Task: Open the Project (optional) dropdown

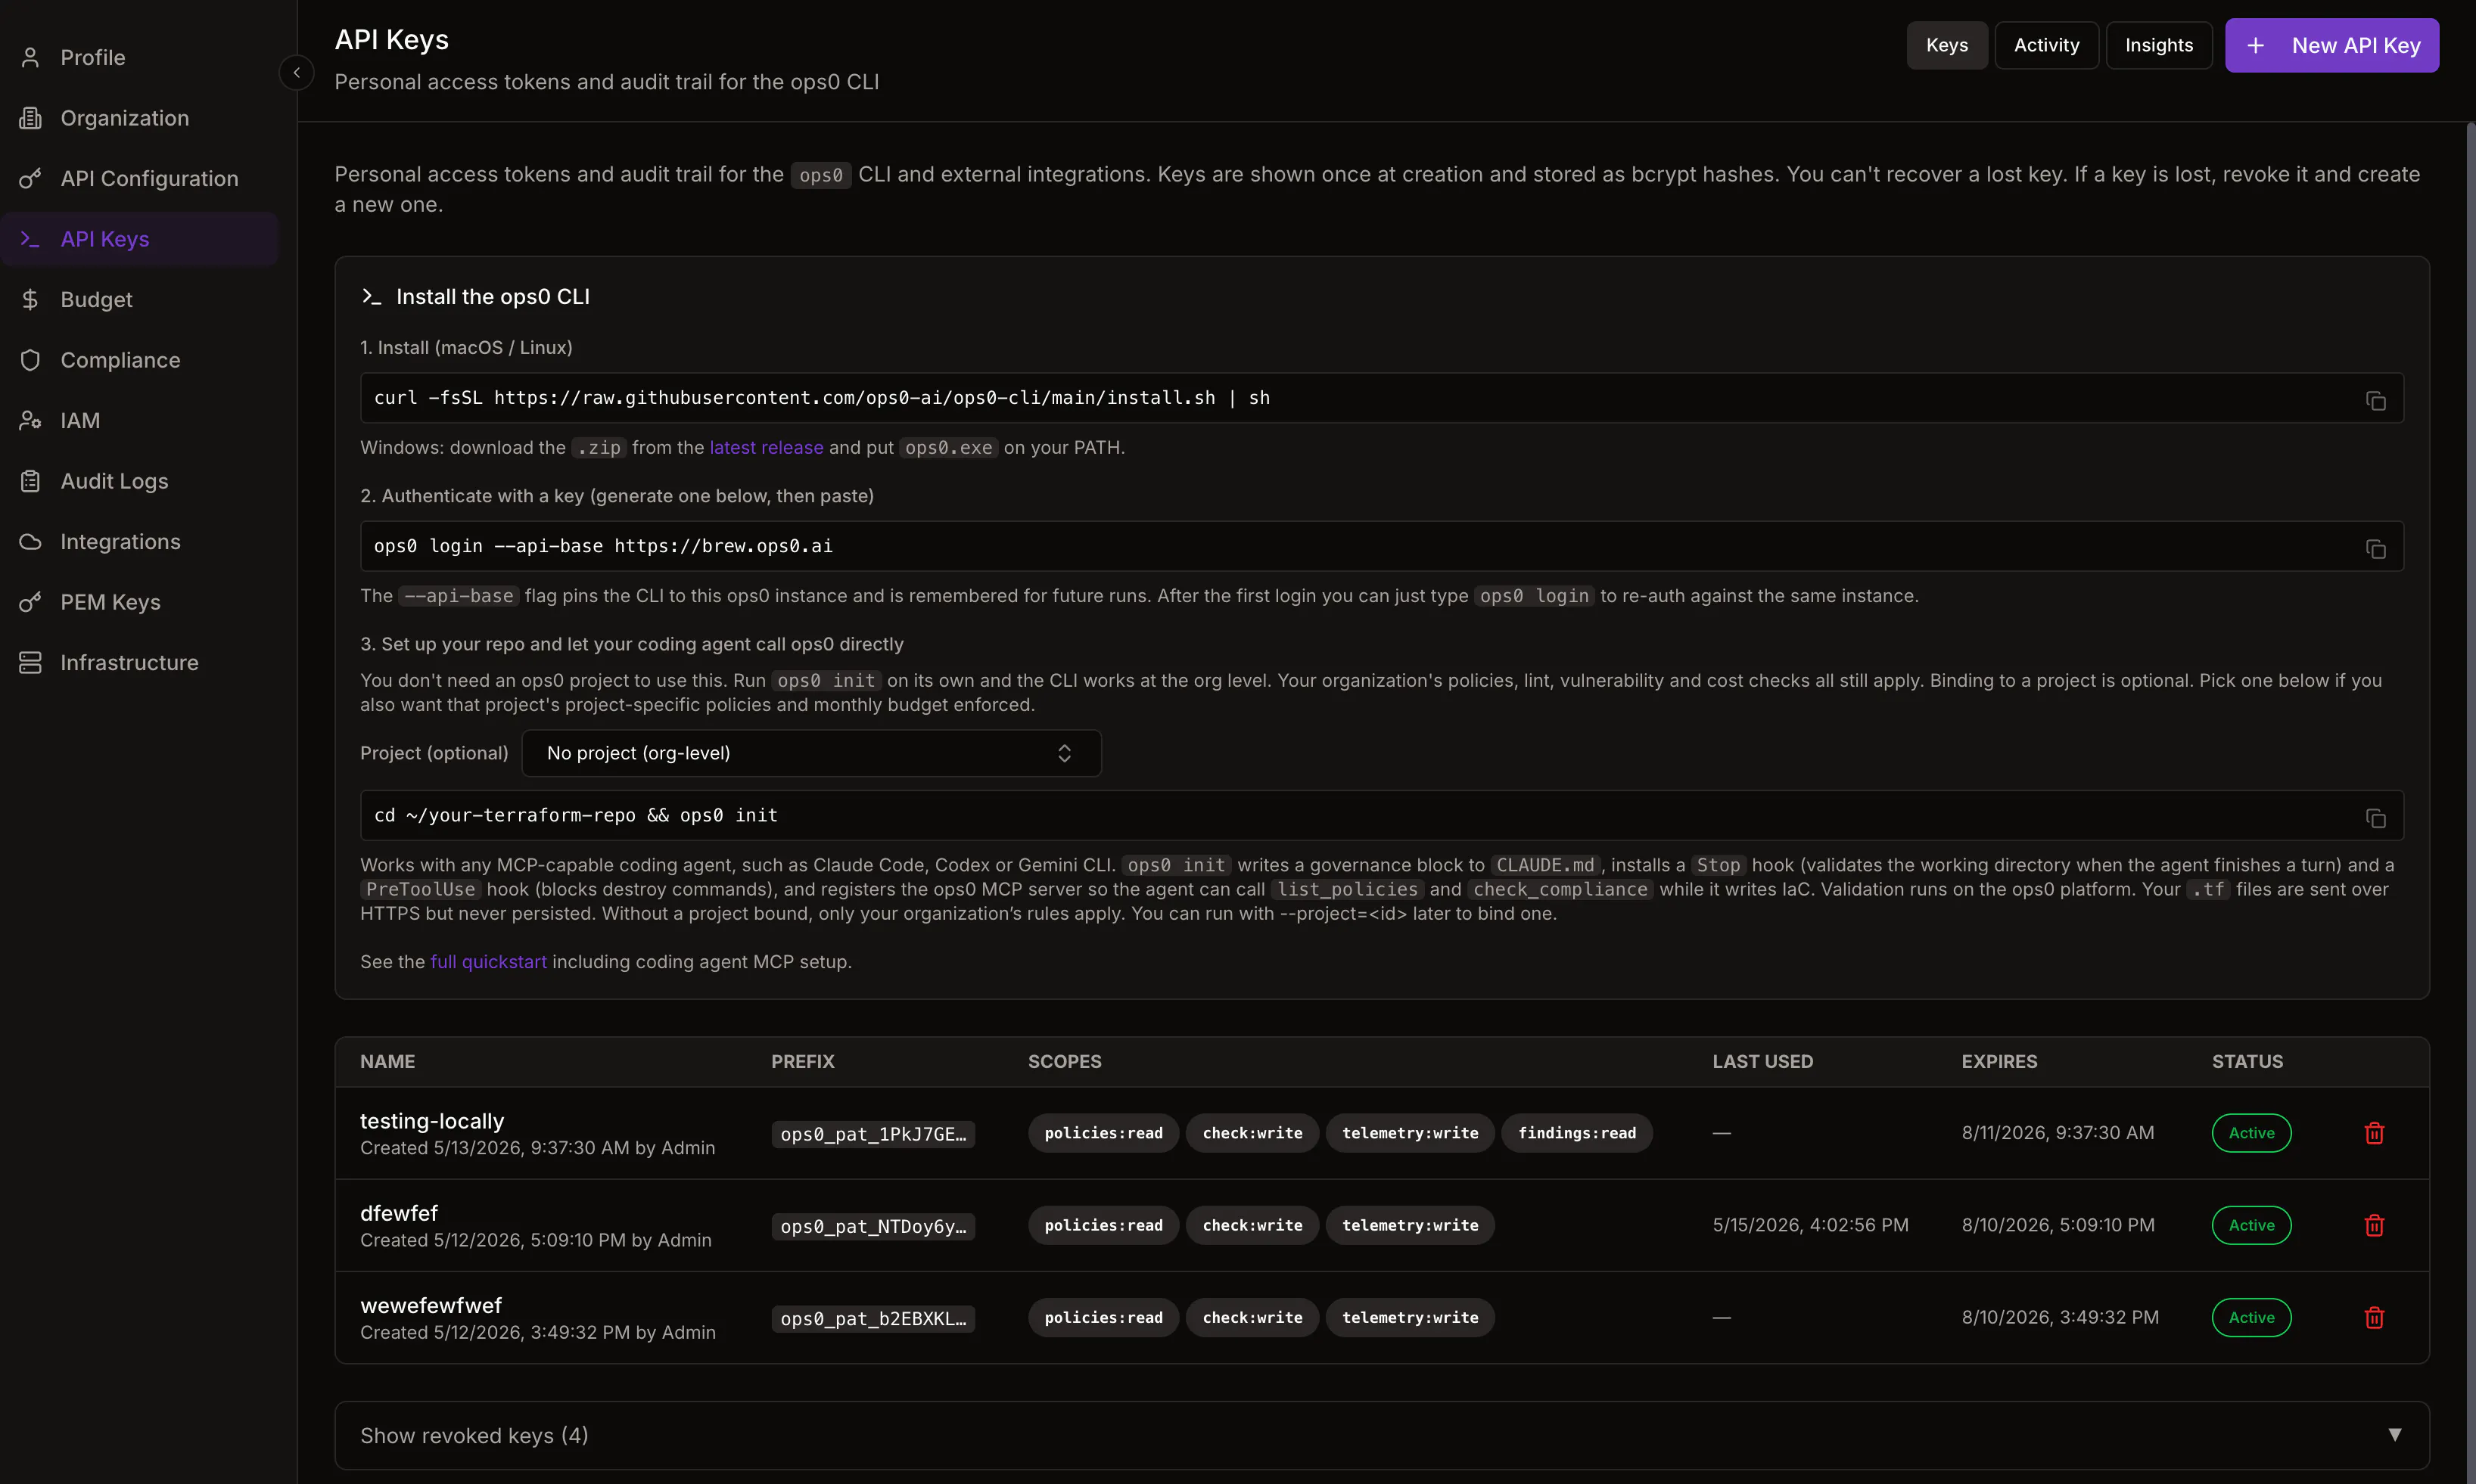Action: 811,753
